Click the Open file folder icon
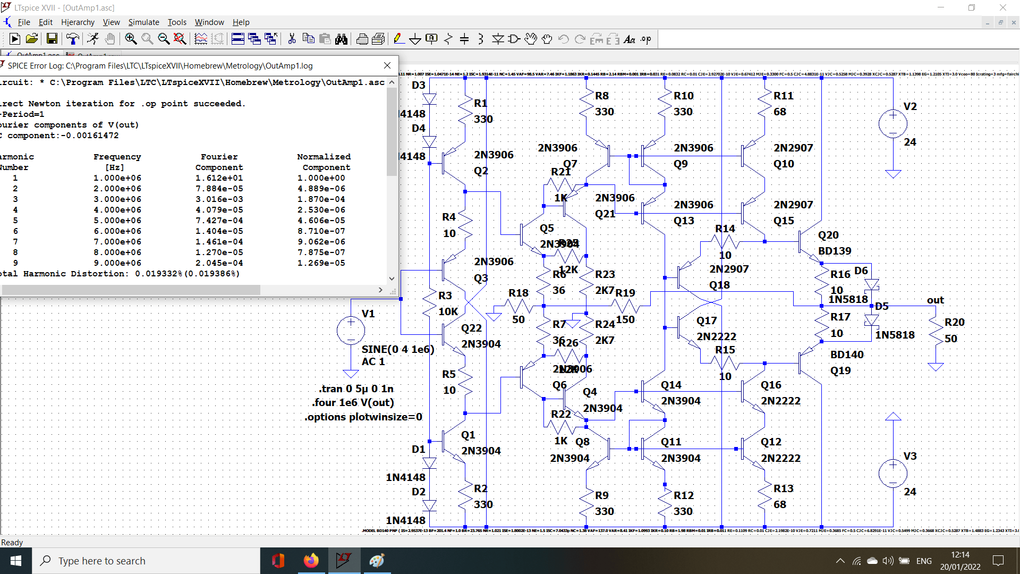The image size is (1020, 574). coord(32,39)
